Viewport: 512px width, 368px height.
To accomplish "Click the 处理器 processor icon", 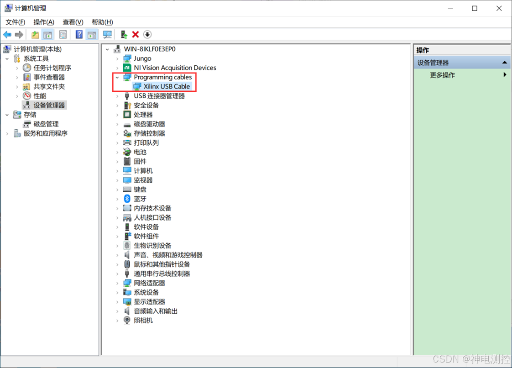I will 127,115.
